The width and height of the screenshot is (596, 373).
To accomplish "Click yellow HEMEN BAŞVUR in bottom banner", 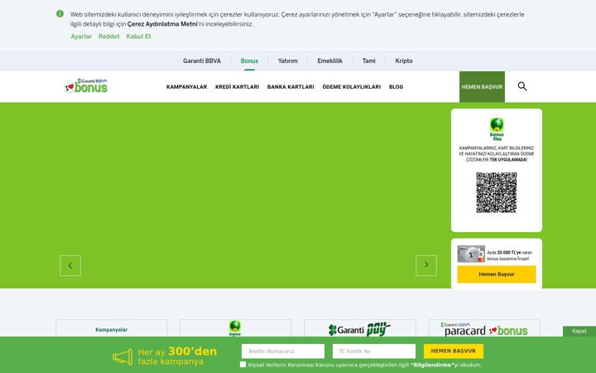I will click(454, 351).
